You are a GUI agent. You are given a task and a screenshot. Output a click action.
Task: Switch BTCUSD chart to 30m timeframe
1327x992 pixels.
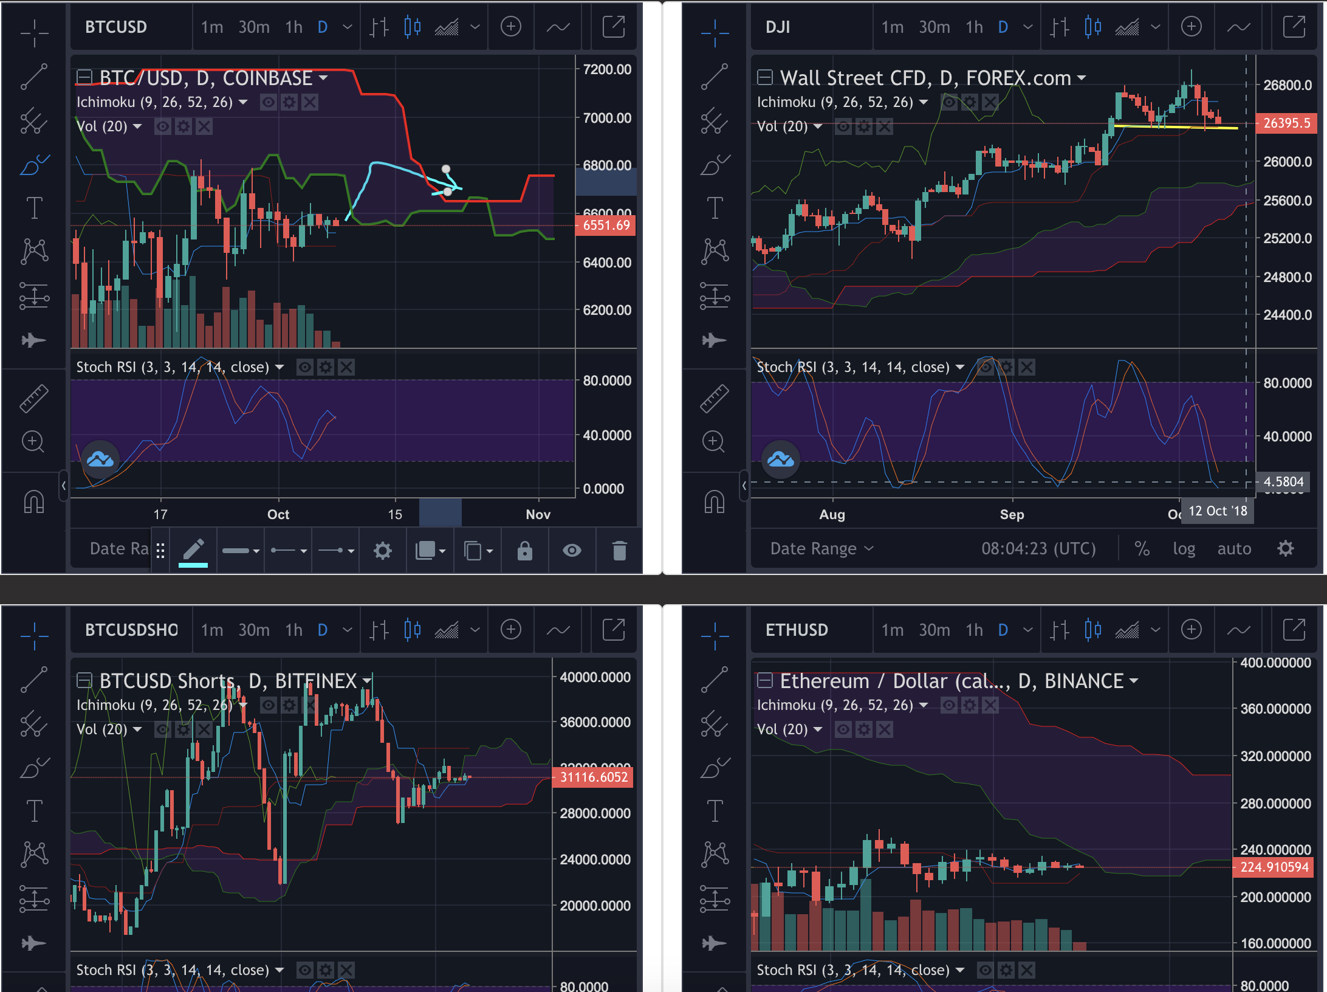click(254, 27)
